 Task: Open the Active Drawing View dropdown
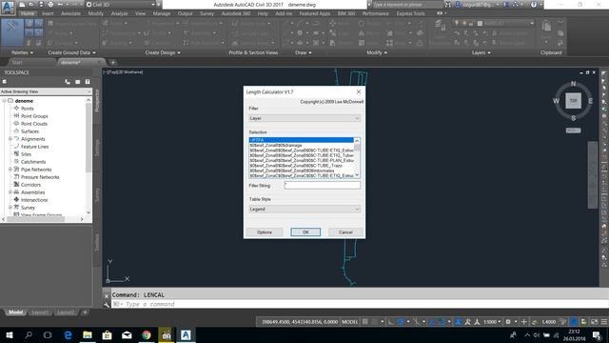coord(46,91)
